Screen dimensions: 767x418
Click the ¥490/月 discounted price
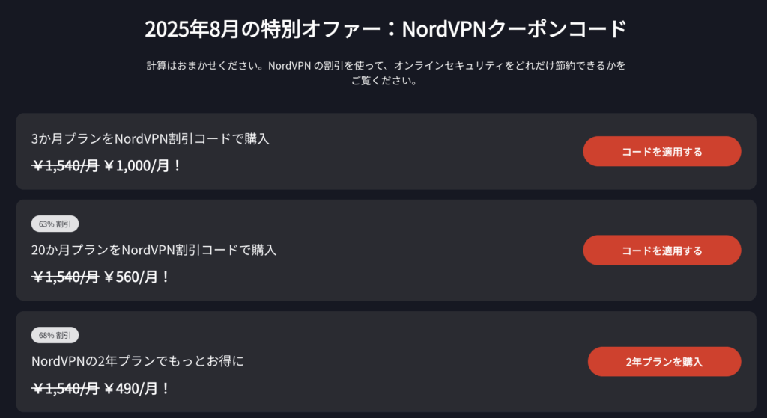coord(136,388)
